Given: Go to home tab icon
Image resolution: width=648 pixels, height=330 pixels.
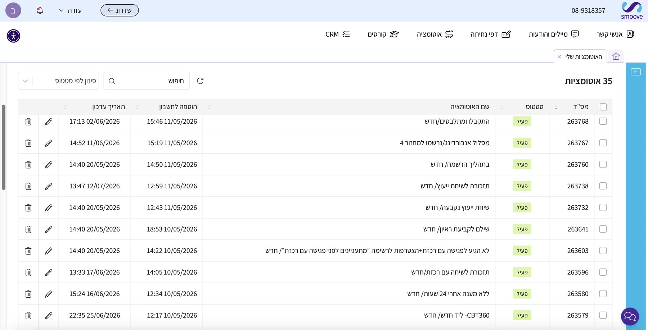Looking at the screenshot, I should [616, 56].
